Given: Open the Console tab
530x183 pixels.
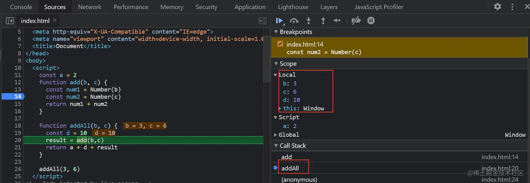Looking at the screenshot, I should (21, 7).
